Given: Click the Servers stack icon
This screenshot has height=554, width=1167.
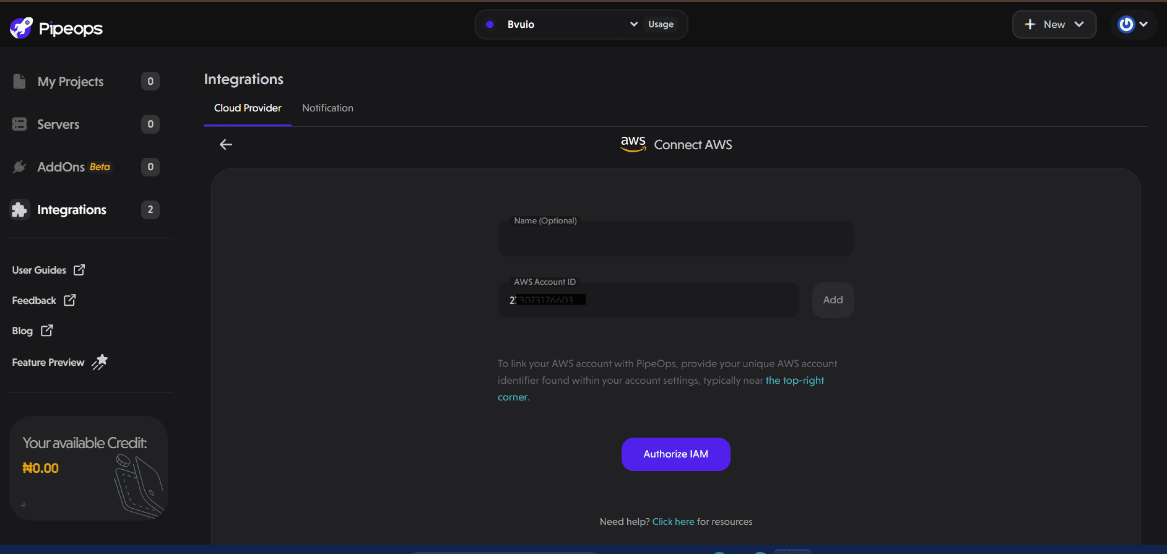Looking at the screenshot, I should click(19, 124).
